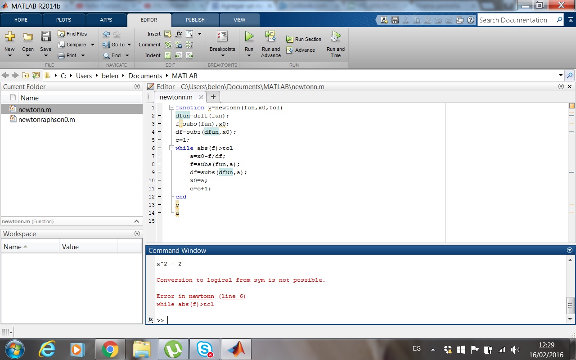Click the Command Window vertical scrollbar
The width and height of the screenshot is (576, 360).
[570, 306]
